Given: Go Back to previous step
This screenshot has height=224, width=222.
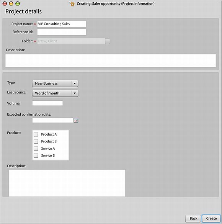Looking at the screenshot, I should coord(193,218).
